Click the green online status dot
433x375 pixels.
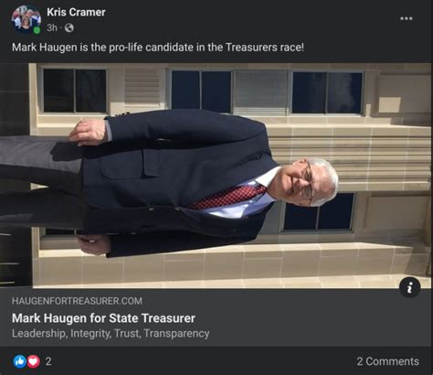click(37, 30)
